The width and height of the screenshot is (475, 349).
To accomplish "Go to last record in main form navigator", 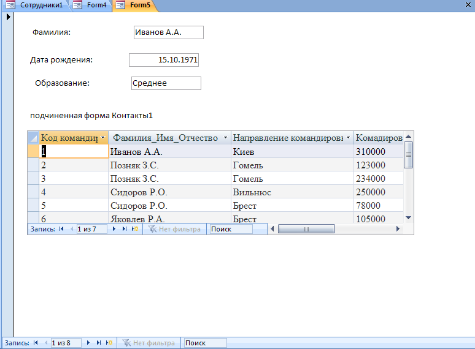I will coord(99,343).
